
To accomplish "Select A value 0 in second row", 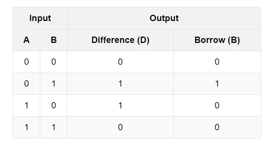I will tap(27, 84).
